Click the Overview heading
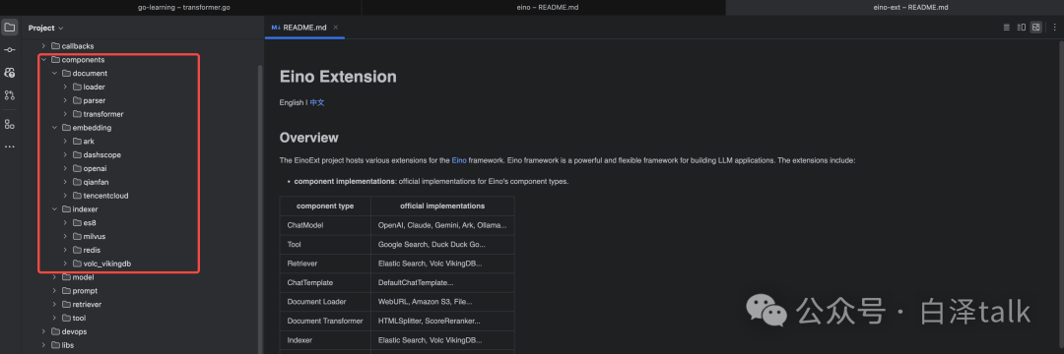 point(308,138)
